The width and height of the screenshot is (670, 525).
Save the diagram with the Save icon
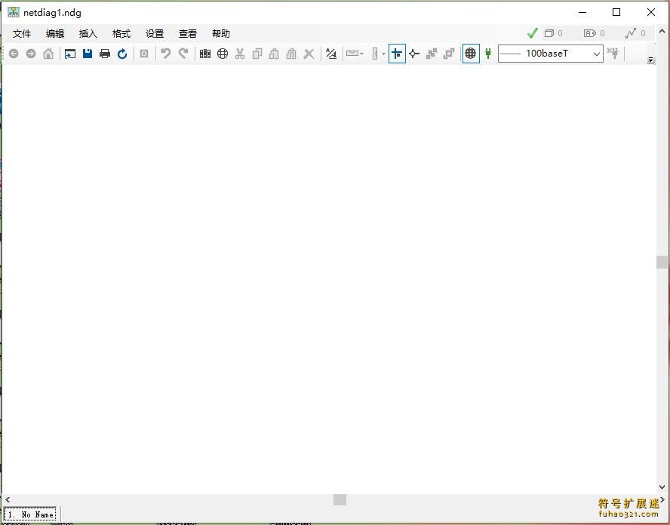point(88,54)
